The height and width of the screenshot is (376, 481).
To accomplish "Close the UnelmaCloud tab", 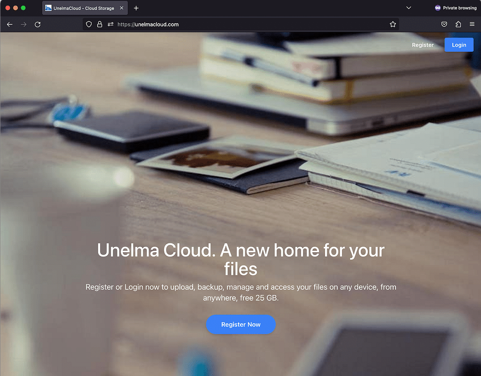I will click(122, 8).
